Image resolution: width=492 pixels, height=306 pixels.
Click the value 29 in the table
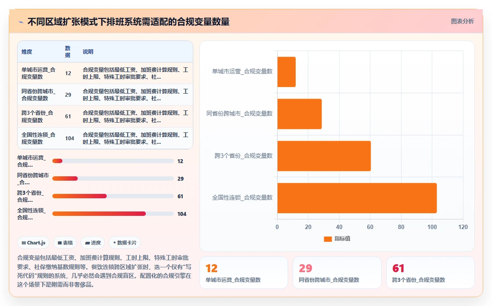pos(68,95)
